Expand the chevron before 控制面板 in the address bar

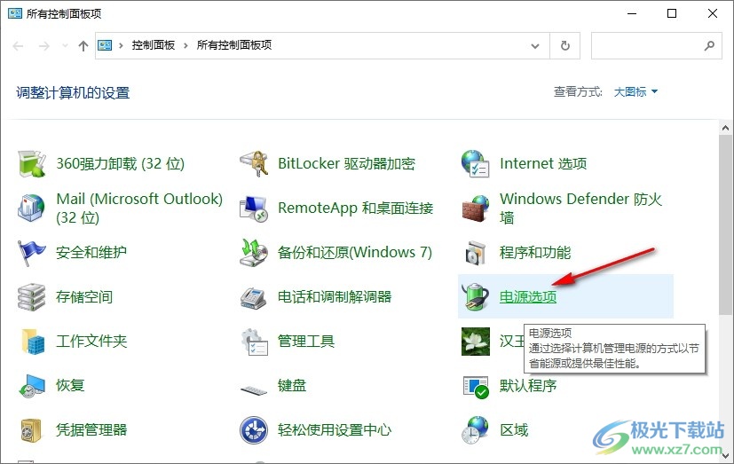[x=121, y=45]
